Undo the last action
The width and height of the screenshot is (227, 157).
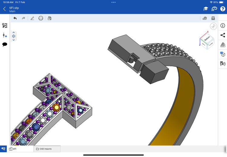click(x=15, y=18)
